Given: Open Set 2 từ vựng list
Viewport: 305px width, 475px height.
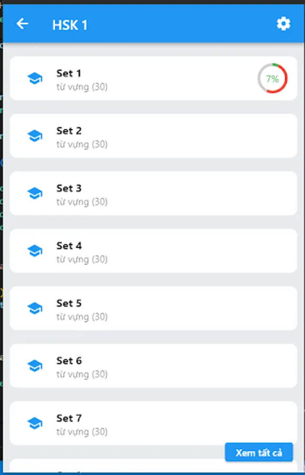Looking at the screenshot, I should point(153,136).
